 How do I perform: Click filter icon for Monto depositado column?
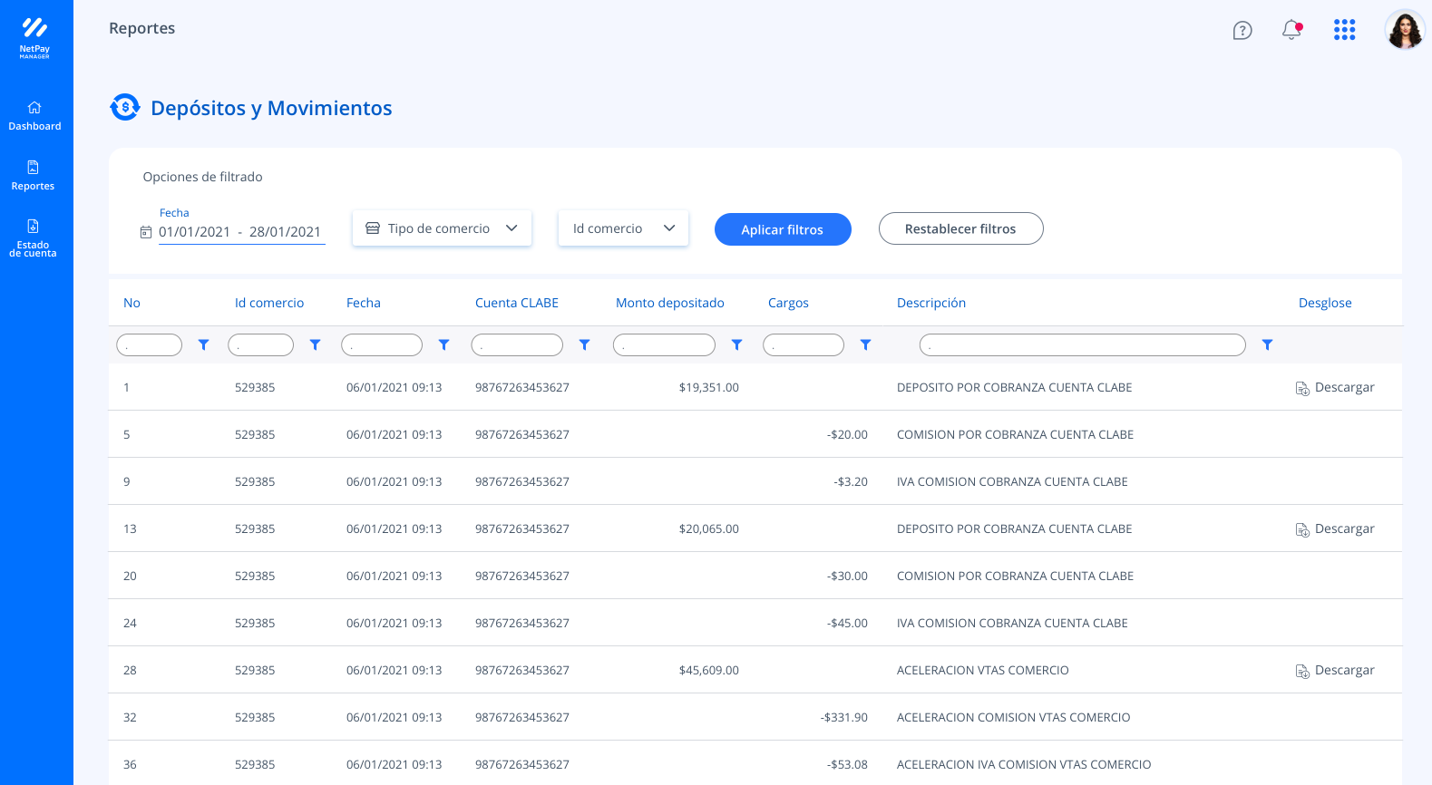click(x=737, y=344)
